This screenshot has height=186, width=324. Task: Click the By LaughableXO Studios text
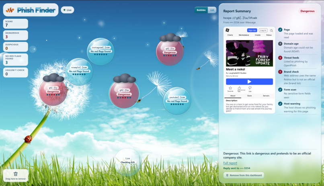tap(236, 73)
